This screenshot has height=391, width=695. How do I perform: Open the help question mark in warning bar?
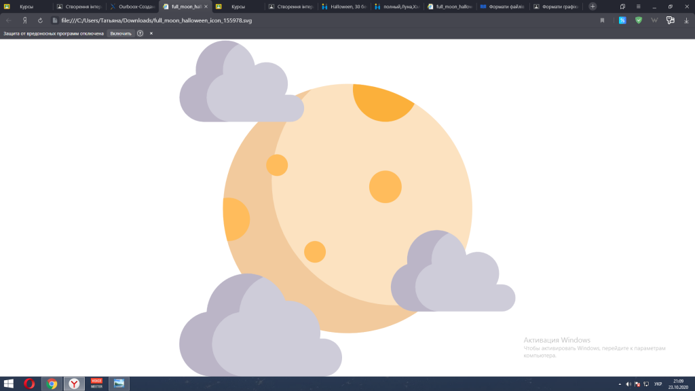(140, 33)
